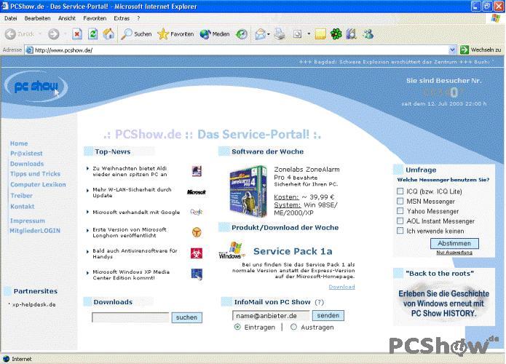Click the Windows XP logo image

232,250
